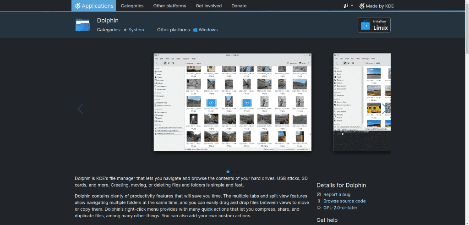Screen dimensions: 469x225
Task: Open the System category link
Action: pyautogui.click(x=136, y=30)
